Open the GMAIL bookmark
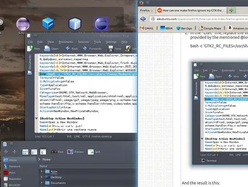Viewport: 248px width, 187px height. 147,28
